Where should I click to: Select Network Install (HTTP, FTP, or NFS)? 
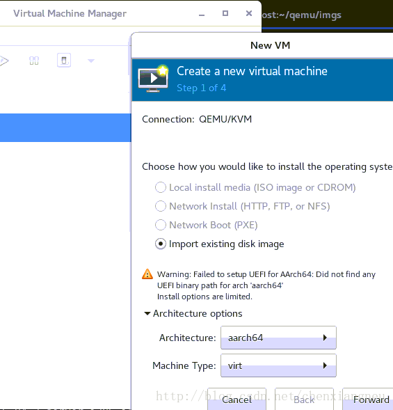161,206
